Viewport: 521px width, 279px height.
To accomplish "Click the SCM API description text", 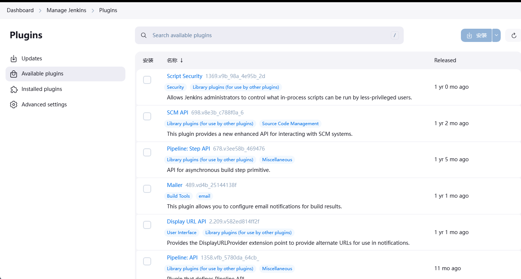I will [260, 134].
